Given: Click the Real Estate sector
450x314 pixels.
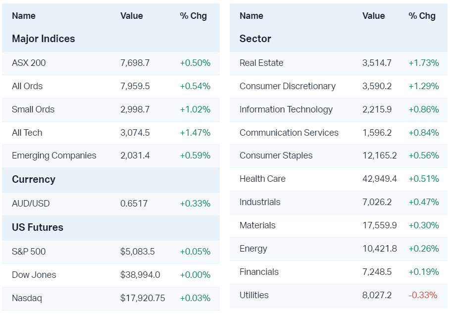Looking at the screenshot, I should pyautogui.click(x=261, y=63).
